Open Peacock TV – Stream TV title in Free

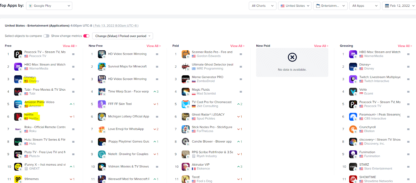click(x=45, y=52)
